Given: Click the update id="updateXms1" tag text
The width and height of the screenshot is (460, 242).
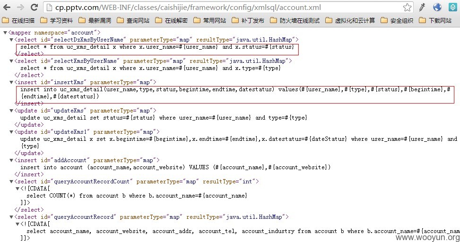Looking at the screenshot, I should (x=87, y=132).
